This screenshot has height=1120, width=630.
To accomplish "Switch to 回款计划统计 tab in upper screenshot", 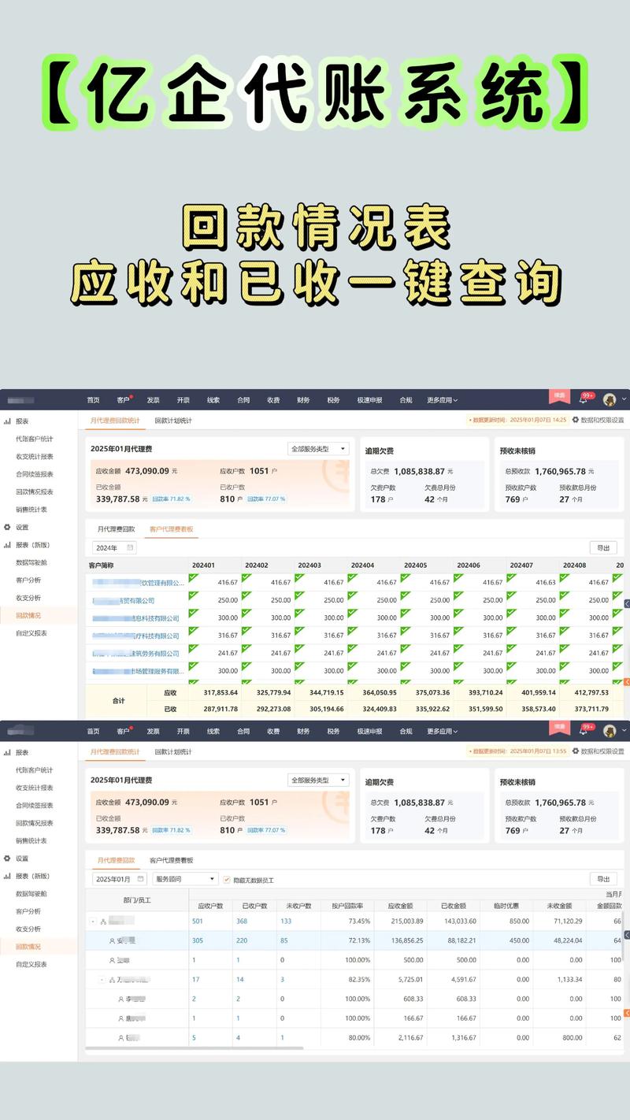I will (173, 421).
